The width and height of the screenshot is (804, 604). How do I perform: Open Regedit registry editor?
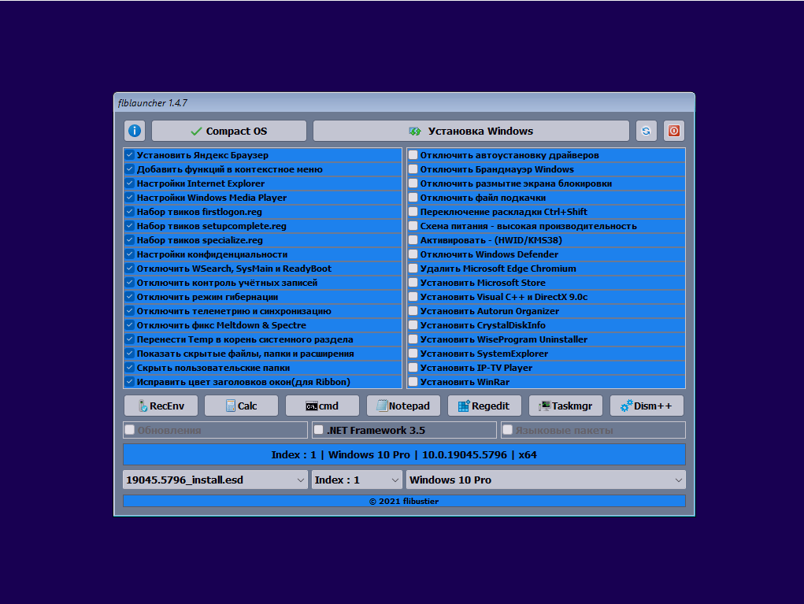click(484, 406)
